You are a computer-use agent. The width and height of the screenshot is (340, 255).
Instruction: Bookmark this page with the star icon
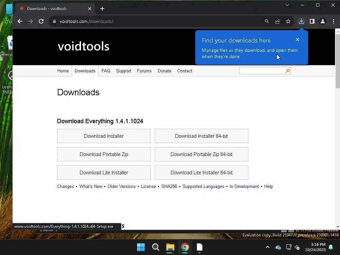288,21
